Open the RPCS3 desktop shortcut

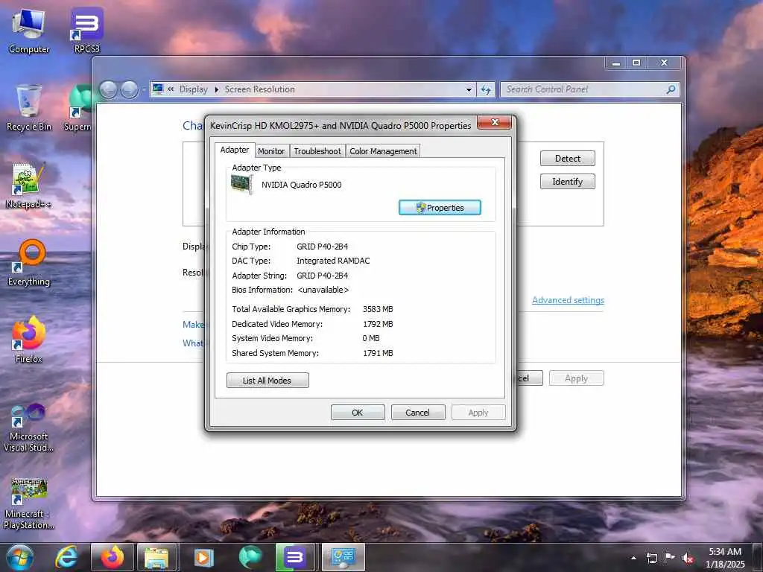coord(86,31)
